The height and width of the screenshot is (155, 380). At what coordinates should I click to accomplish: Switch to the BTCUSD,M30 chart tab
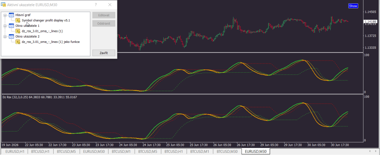pos(227,151)
